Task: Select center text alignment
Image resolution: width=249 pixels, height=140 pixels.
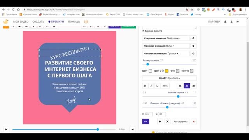Action: pos(187,86)
